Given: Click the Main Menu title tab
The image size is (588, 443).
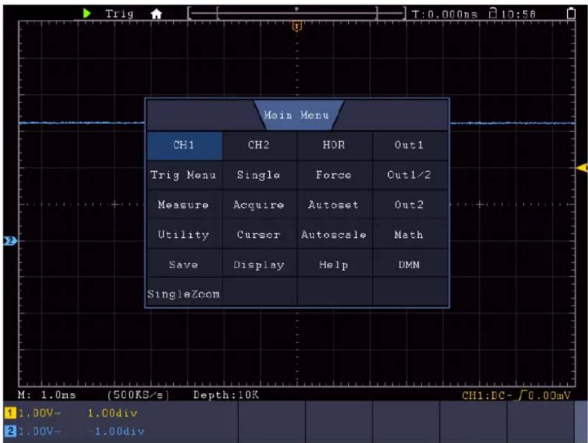Looking at the screenshot, I should (298, 115).
